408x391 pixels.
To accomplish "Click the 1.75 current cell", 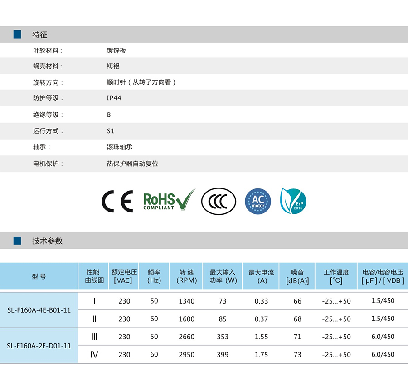I will [x=261, y=355].
